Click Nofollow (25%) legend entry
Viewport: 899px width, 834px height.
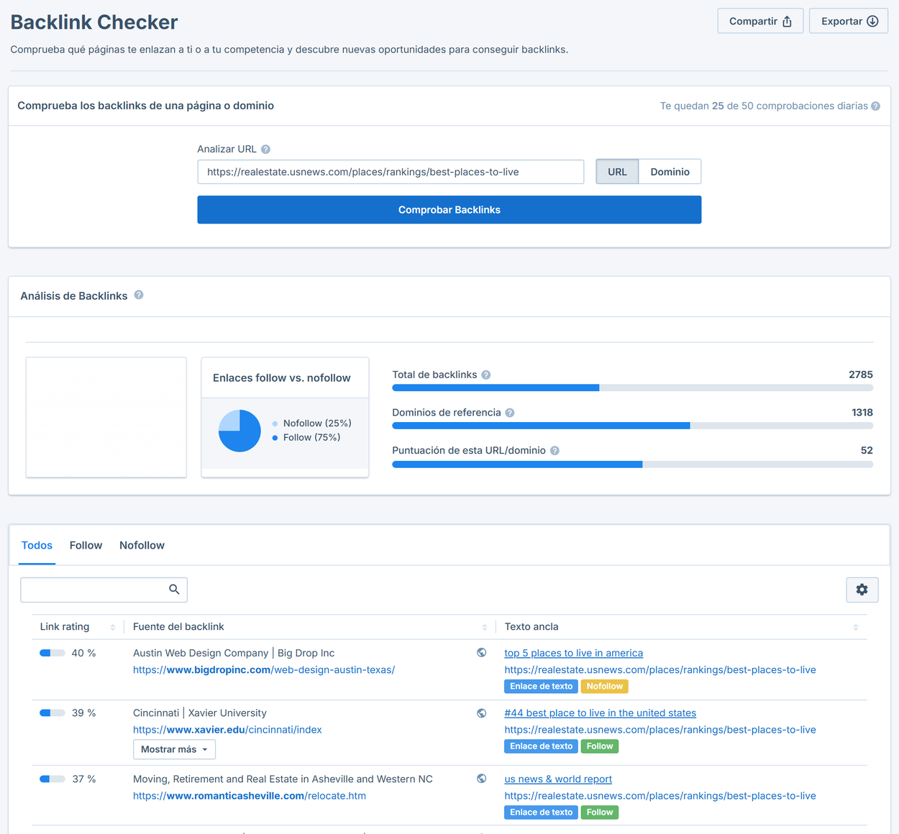coord(311,423)
